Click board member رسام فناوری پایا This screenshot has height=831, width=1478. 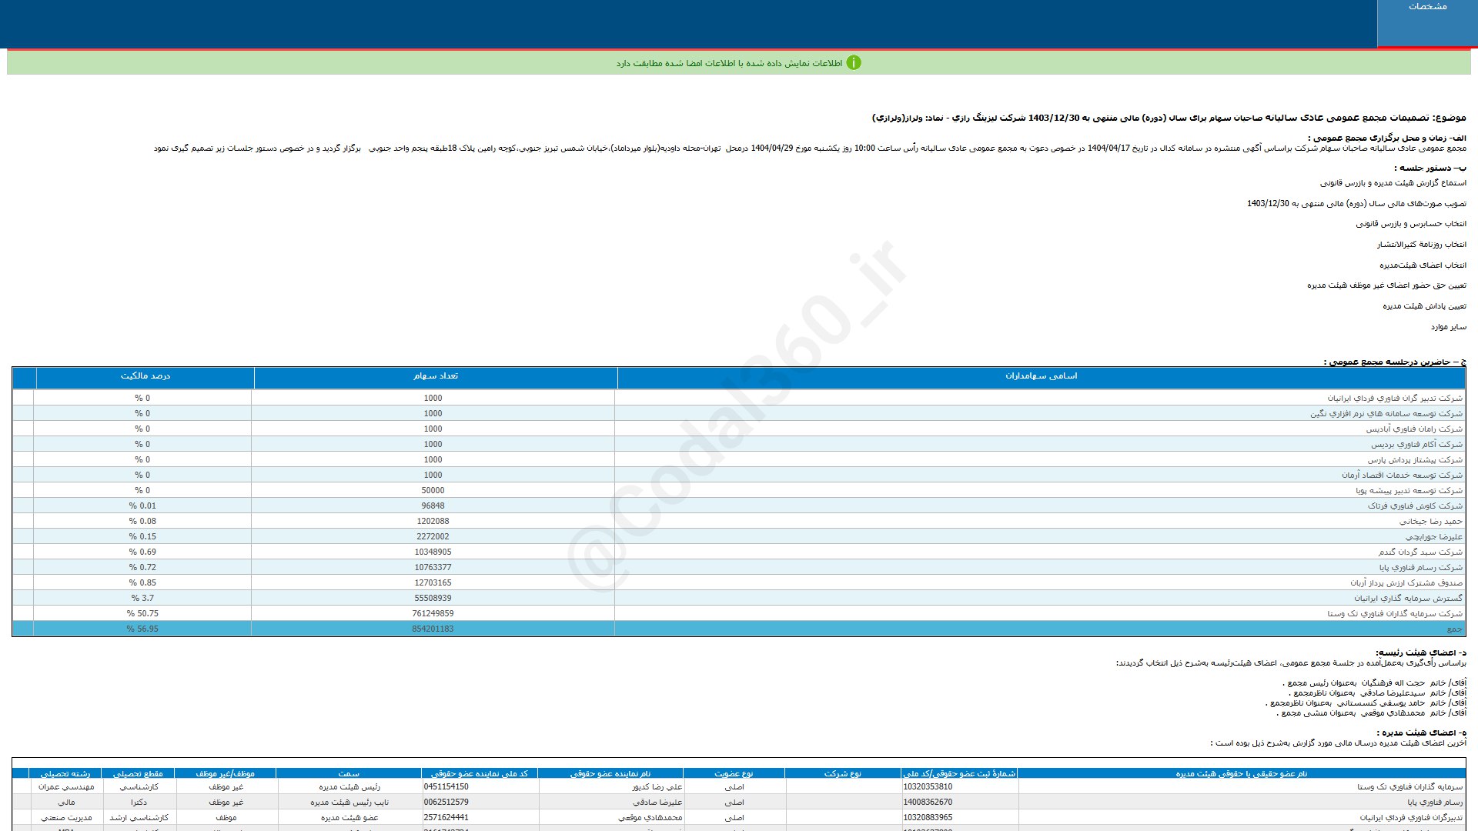(1435, 803)
